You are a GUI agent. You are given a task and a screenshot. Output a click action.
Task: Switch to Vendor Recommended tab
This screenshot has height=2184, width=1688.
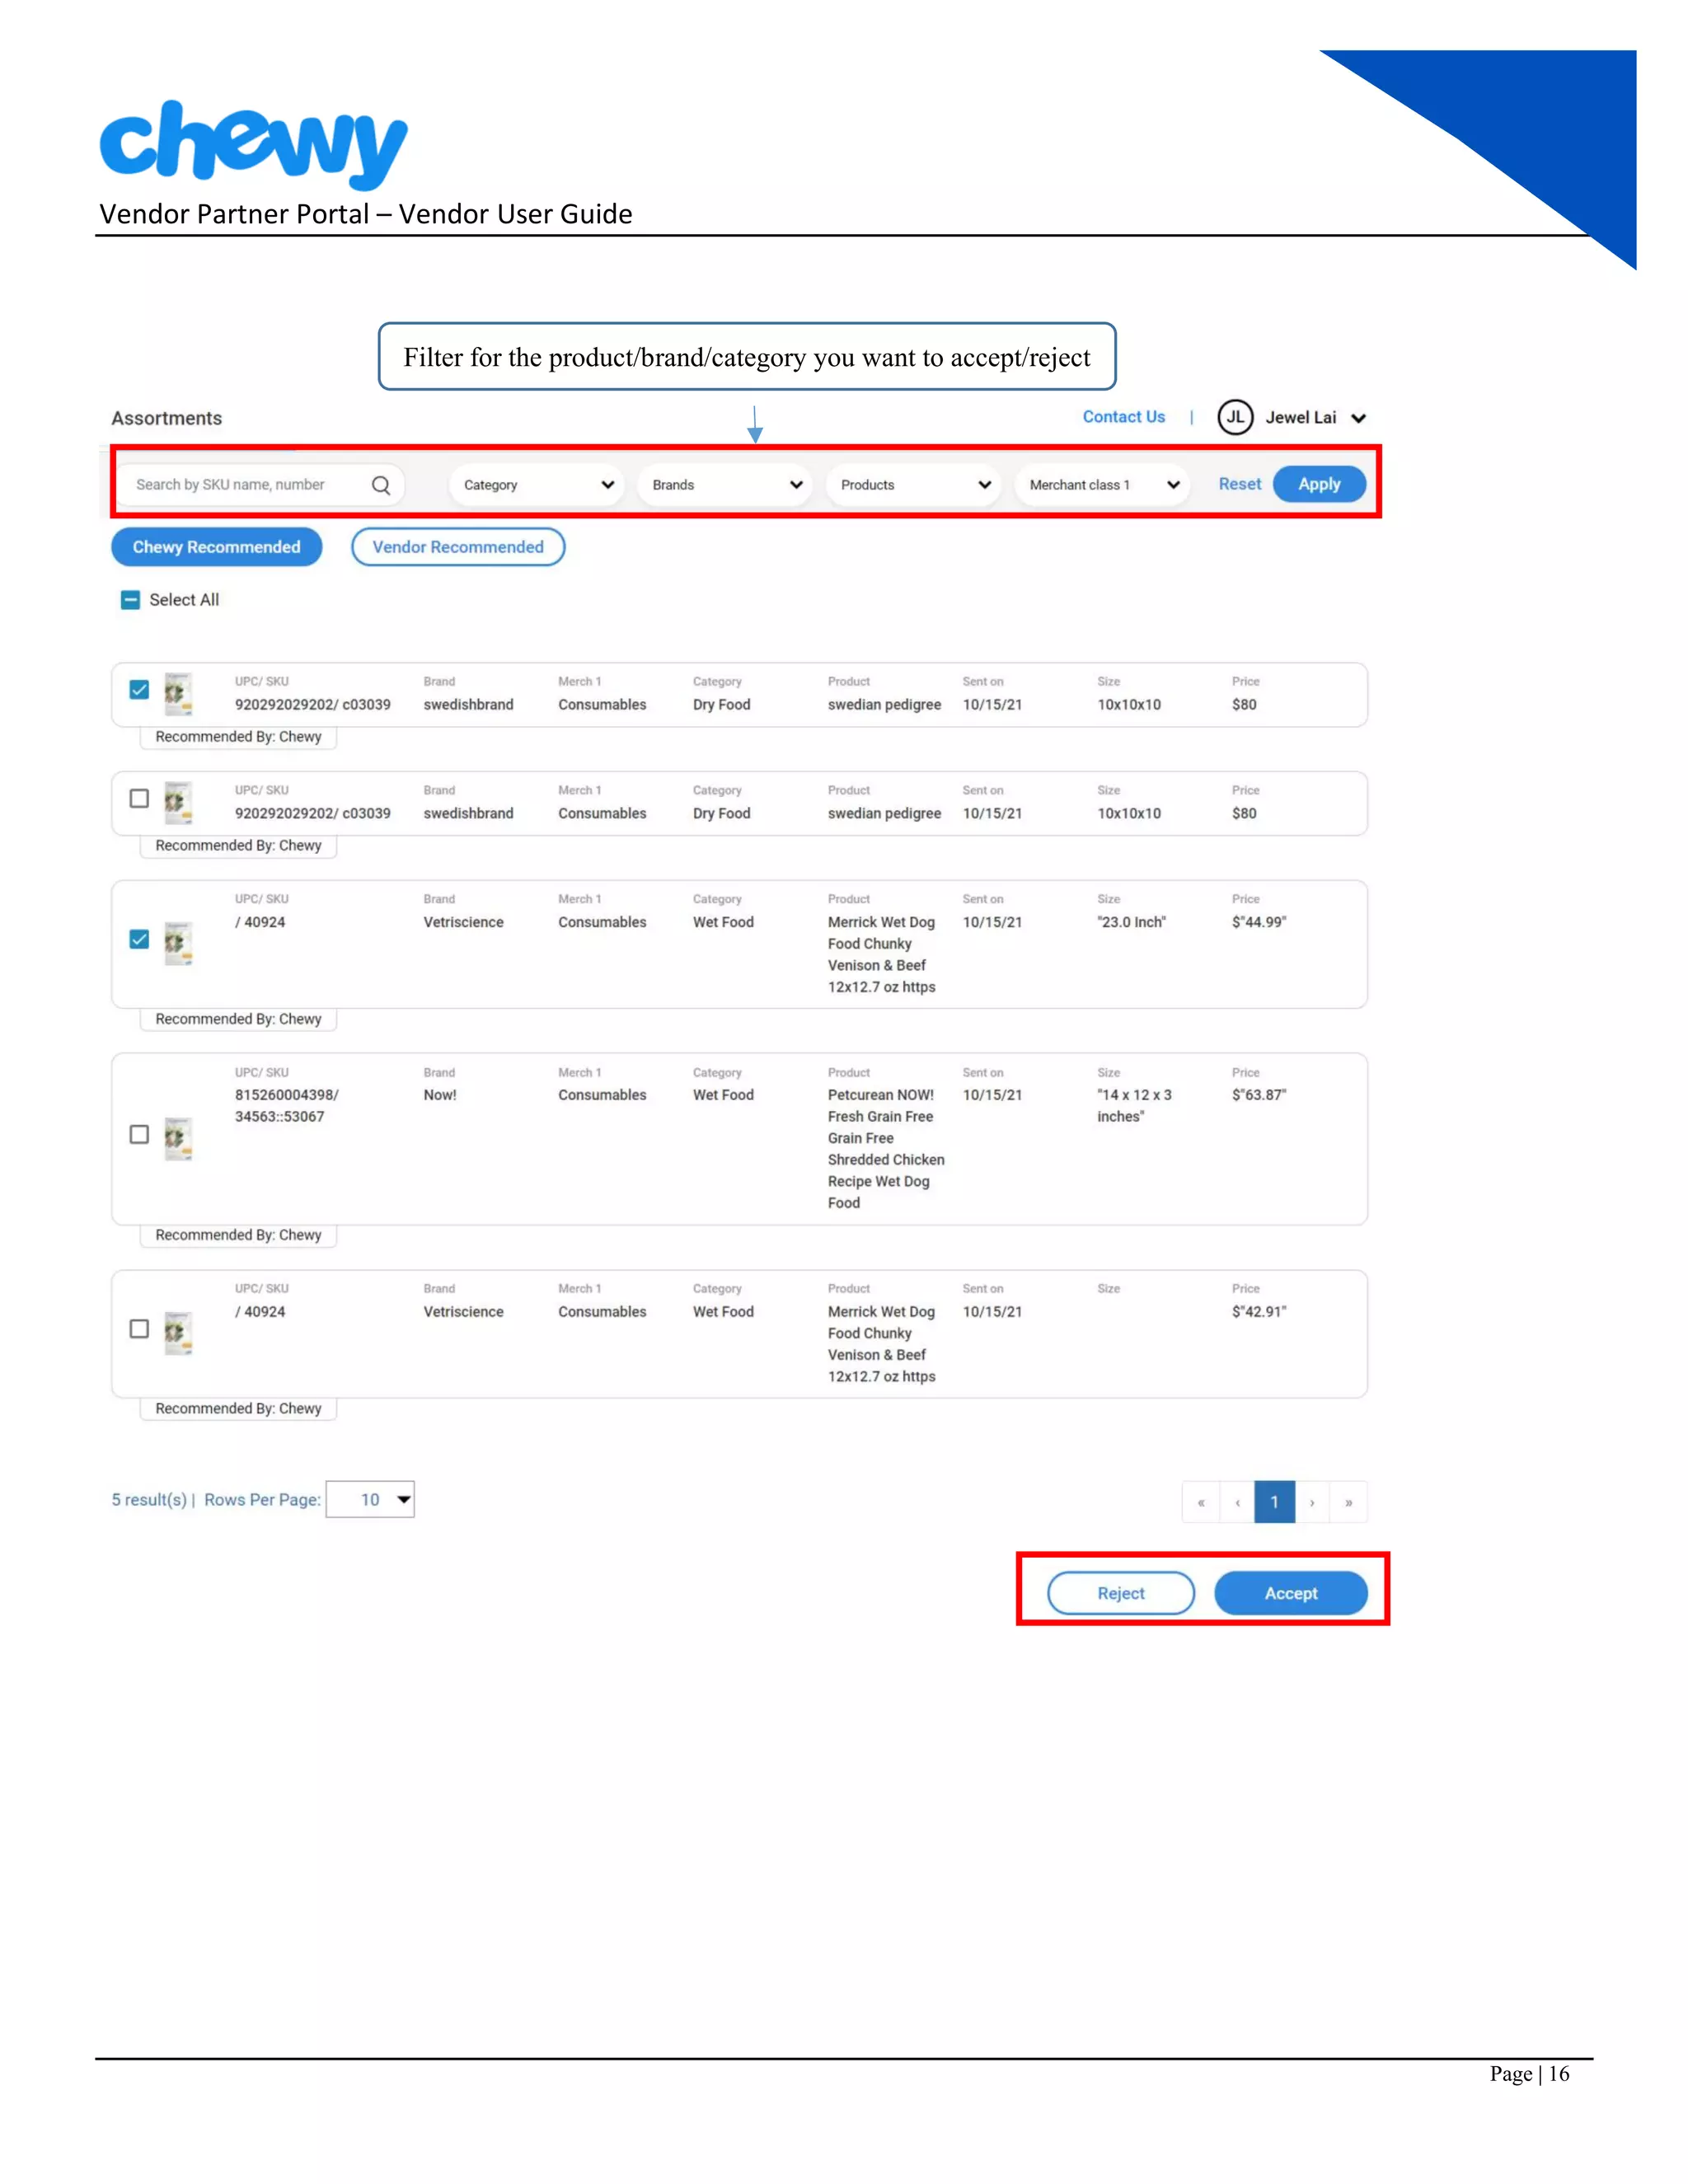[458, 547]
